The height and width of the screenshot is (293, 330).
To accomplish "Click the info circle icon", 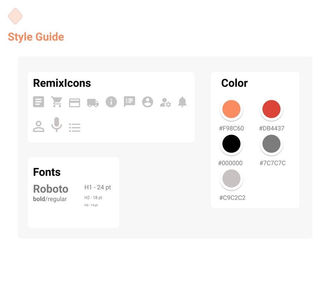I will pyautogui.click(x=111, y=102).
